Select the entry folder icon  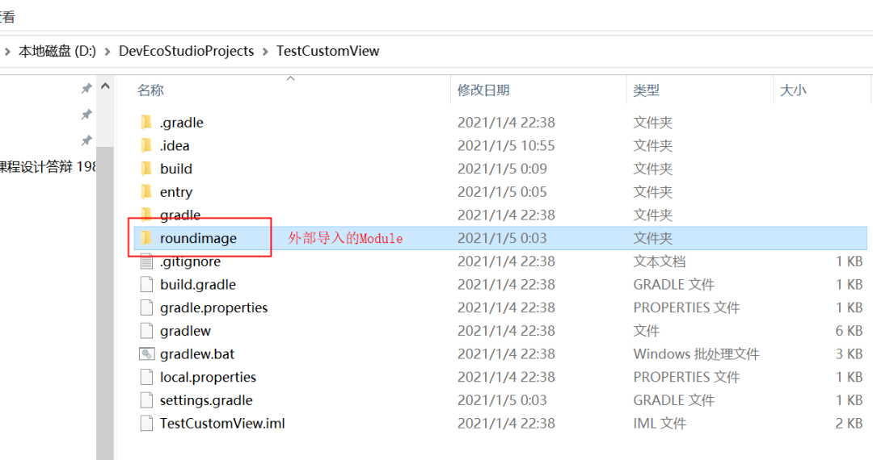click(x=146, y=192)
